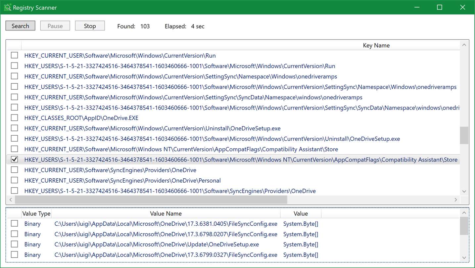The image size is (475, 268).
Task: Sort by the Value Name column header
Action: (x=166, y=214)
